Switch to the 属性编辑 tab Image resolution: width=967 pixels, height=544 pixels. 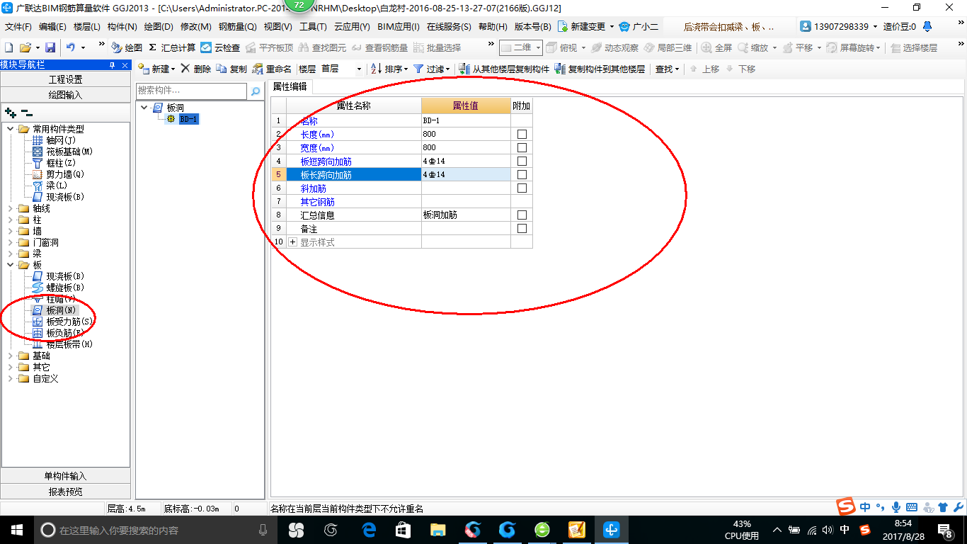coord(290,86)
